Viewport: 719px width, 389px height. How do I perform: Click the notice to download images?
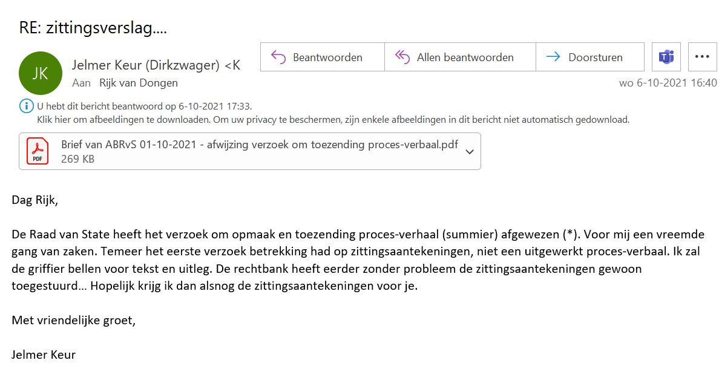click(333, 120)
